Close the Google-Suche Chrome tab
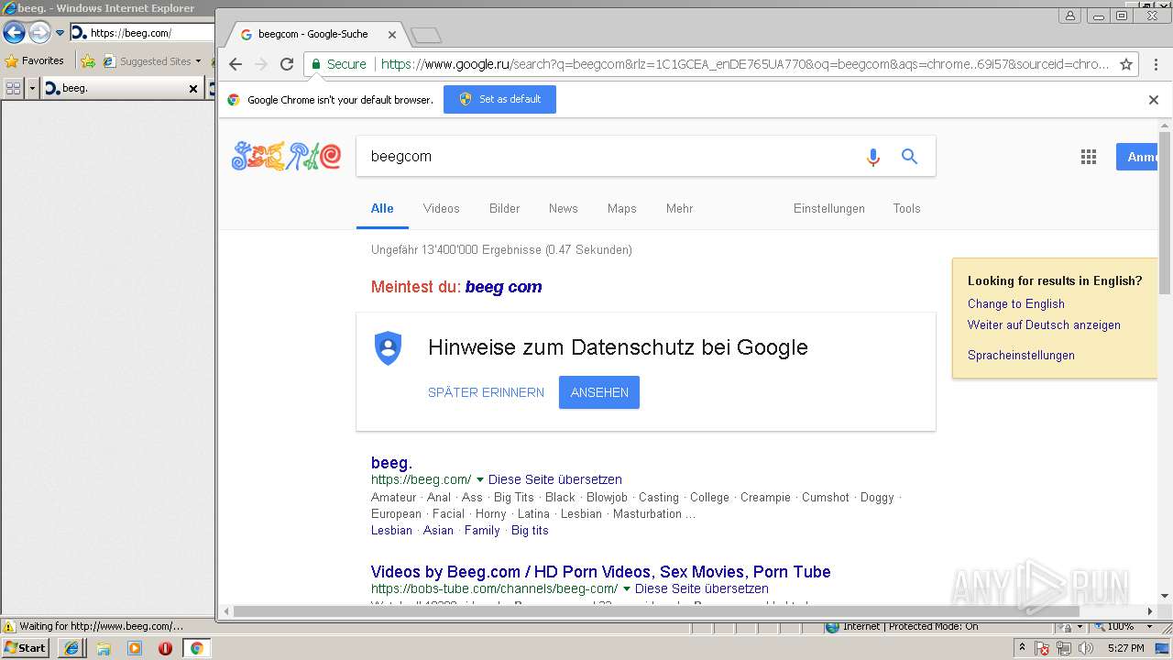The width and height of the screenshot is (1173, 660). pos(392,34)
